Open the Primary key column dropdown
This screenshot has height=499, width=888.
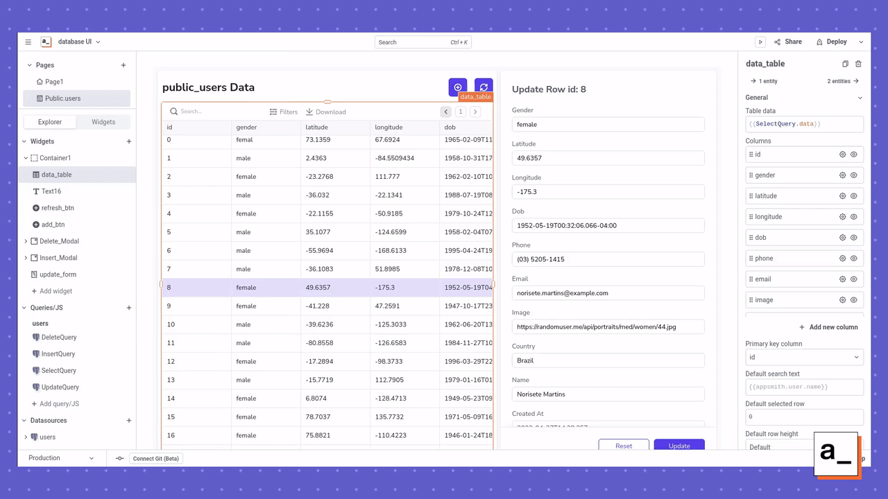(804, 356)
